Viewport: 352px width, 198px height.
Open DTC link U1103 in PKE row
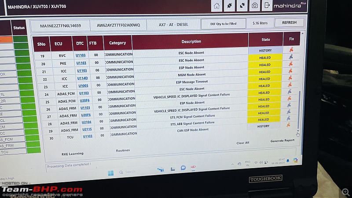click(x=81, y=63)
